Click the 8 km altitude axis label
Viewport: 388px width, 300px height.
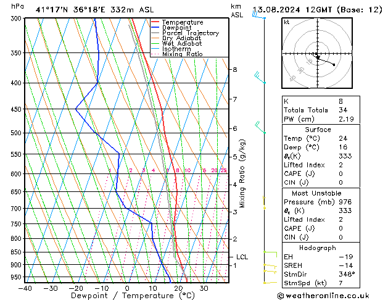[235, 70]
